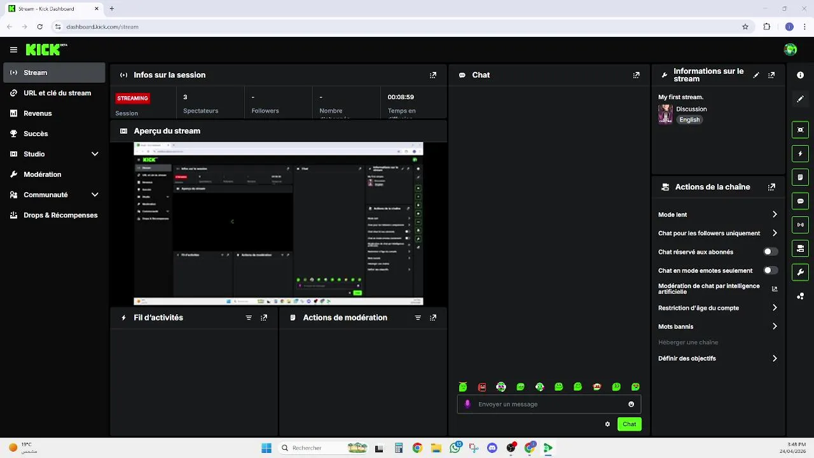Open WhatsApp from the taskbar

pyautogui.click(x=455, y=448)
